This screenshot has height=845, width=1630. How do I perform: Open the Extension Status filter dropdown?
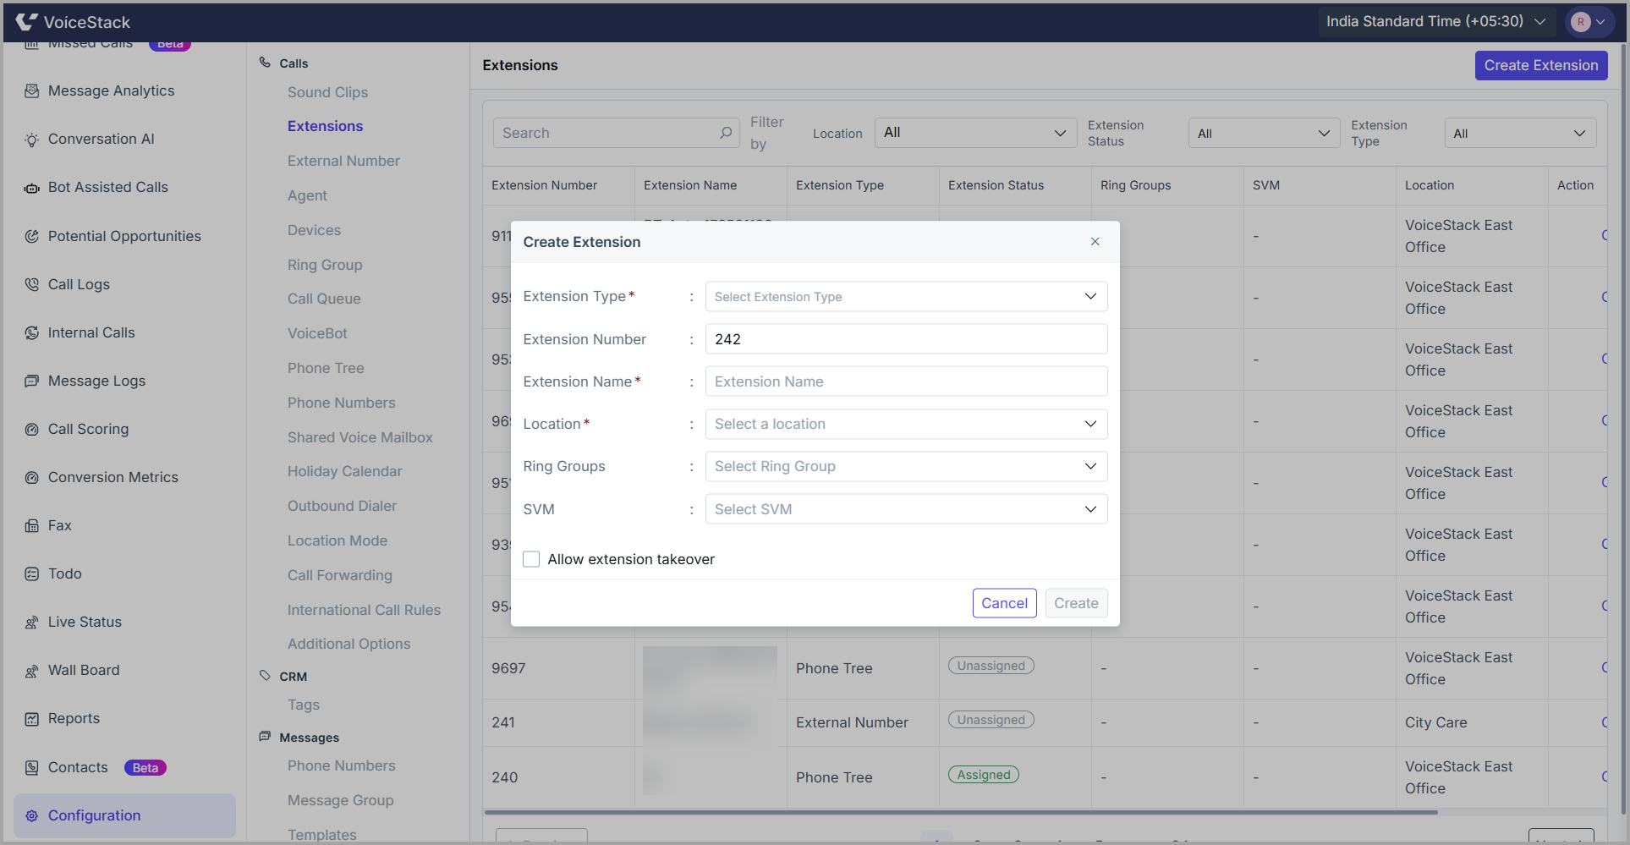pos(1264,133)
